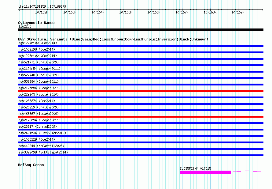Screen dimensions: 272x189
Task: Click the esv2421534 (Altshuler2010) label
Action: click(42, 133)
